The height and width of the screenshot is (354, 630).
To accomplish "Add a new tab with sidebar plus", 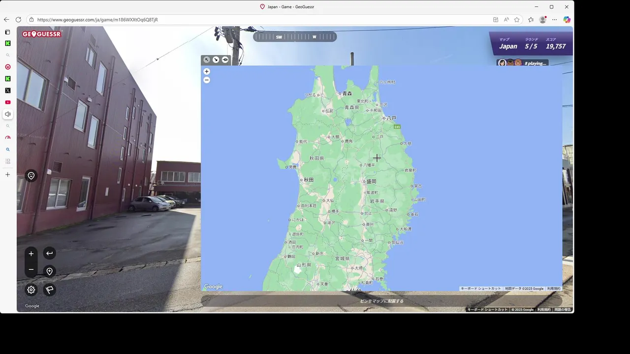I will (7, 175).
